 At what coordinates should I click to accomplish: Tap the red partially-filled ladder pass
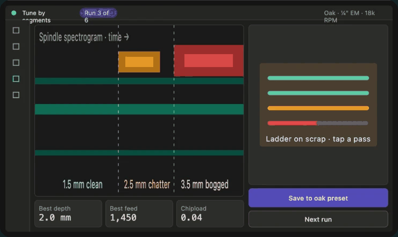(317, 123)
